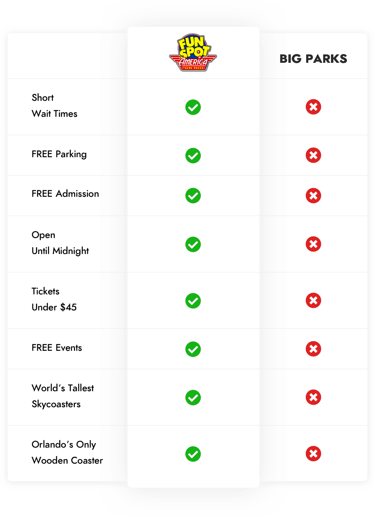This screenshot has width=375, height=516.
Task: Click the red X for Tickets Under $45
Action: point(313,300)
